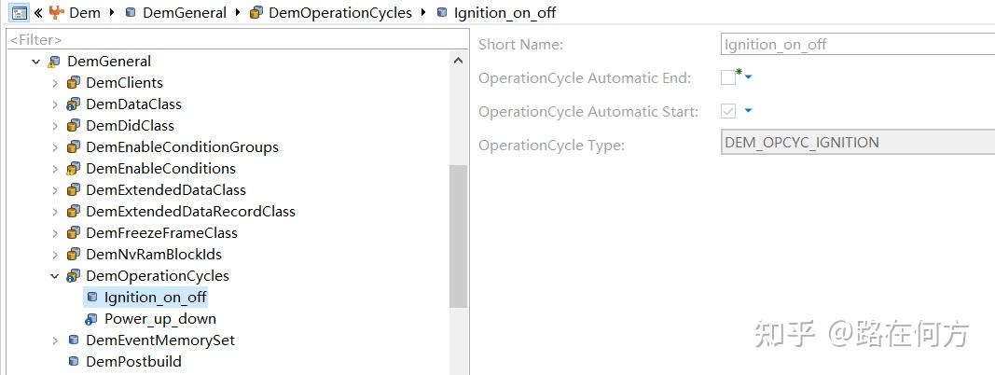Click the editor layout icon in breadcrumb bar
Viewport: 995px width, 375px height.
[19, 13]
